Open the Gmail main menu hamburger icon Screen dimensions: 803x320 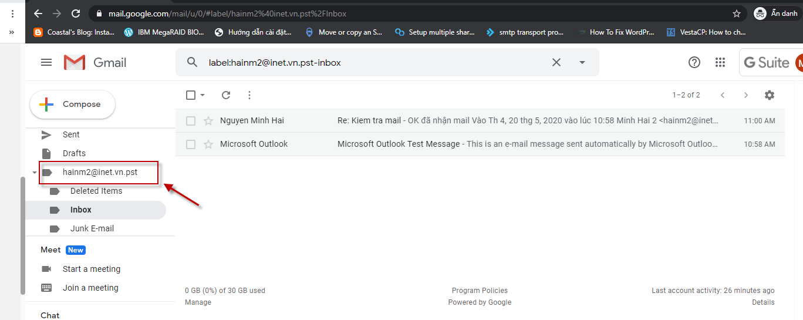(46, 62)
